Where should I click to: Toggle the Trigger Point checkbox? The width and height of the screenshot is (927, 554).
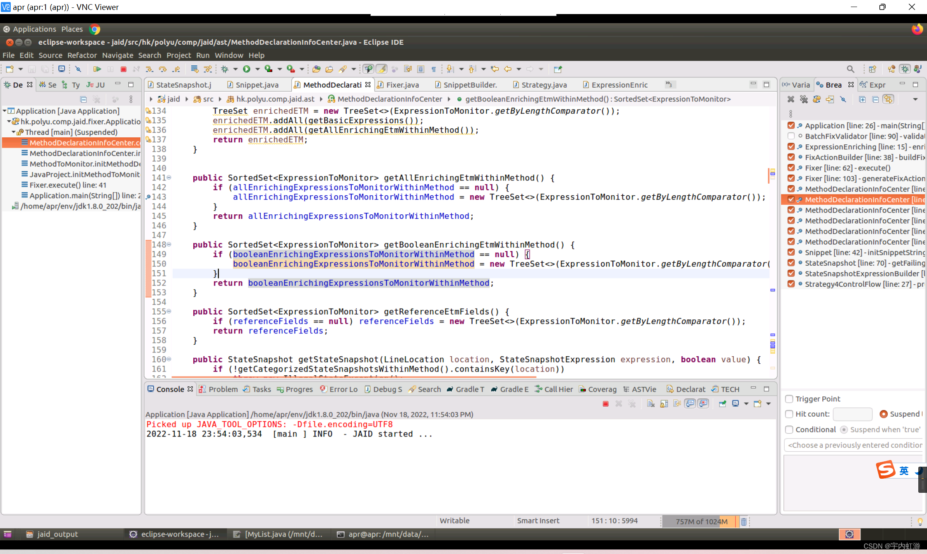tap(789, 398)
